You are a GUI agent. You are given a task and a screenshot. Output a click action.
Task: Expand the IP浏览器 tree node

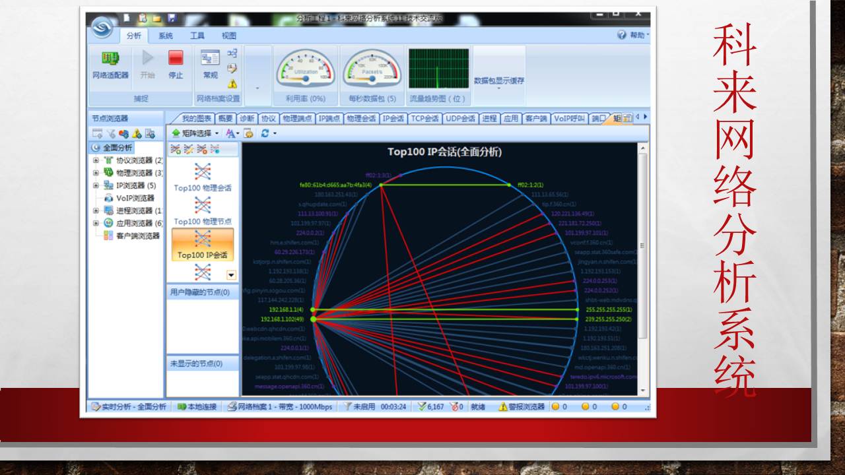click(x=96, y=185)
